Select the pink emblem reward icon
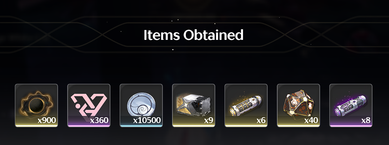389x145 pixels. [89, 105]
